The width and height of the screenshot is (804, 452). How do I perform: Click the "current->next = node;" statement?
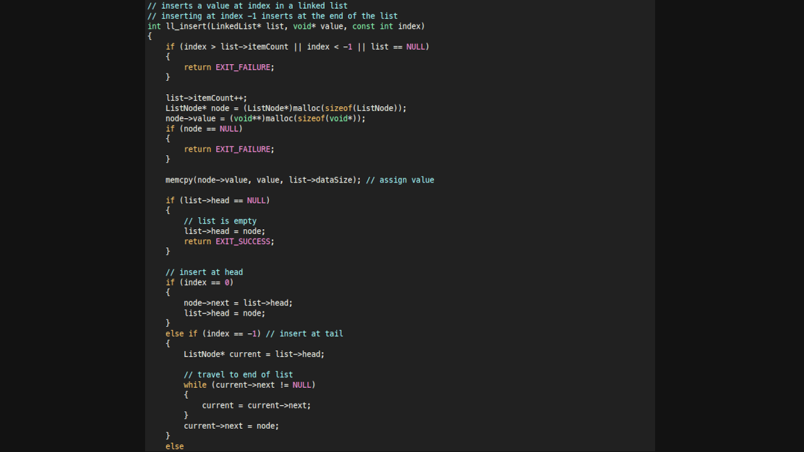tap(232, 426)
